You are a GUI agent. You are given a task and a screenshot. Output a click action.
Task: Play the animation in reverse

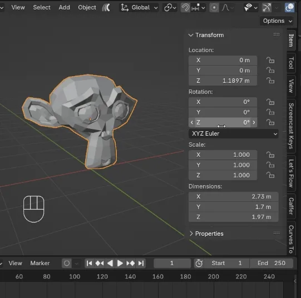point(110,264)
